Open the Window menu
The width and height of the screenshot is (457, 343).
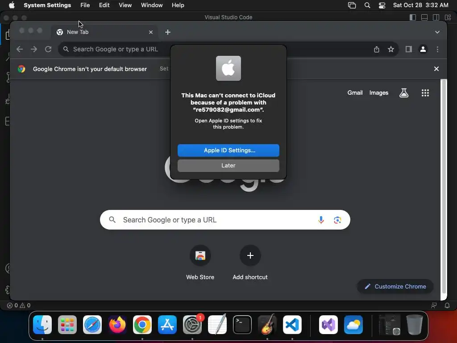click(152, 5)
